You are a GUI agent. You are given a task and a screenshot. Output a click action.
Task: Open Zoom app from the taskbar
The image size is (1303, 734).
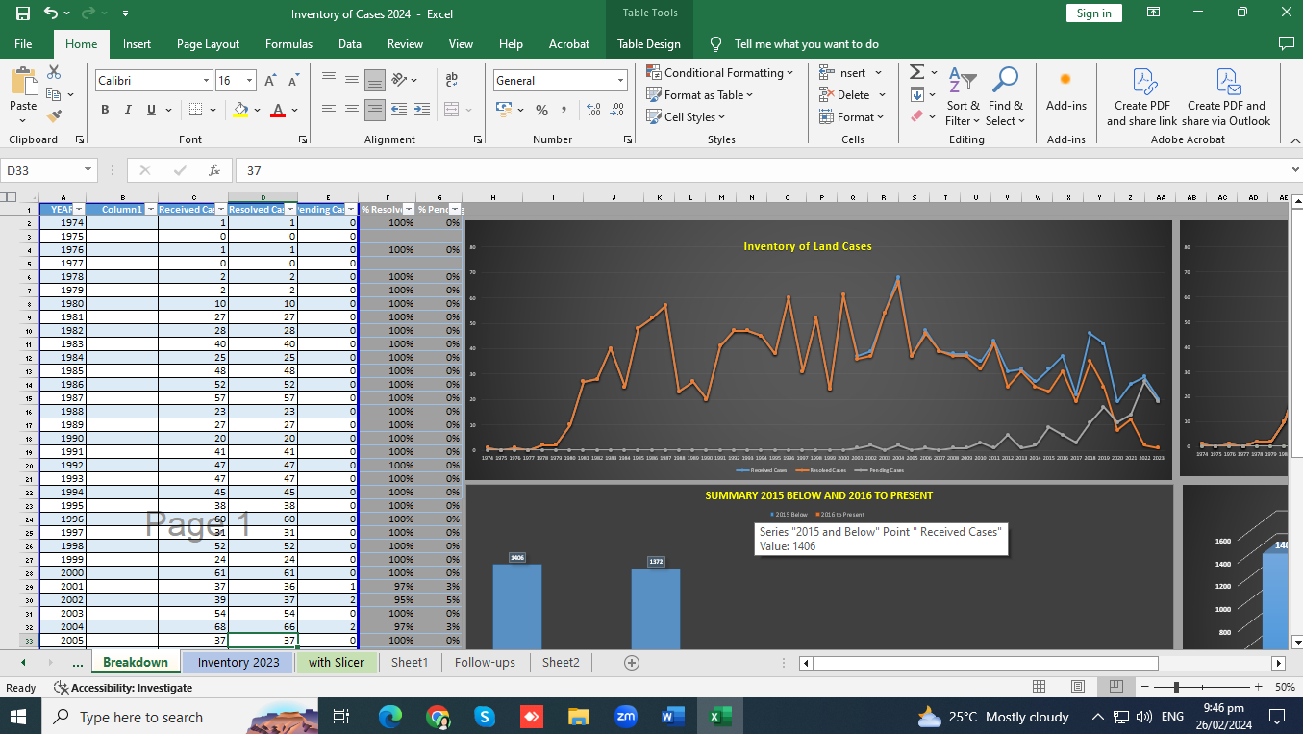[x=625, y=717]
